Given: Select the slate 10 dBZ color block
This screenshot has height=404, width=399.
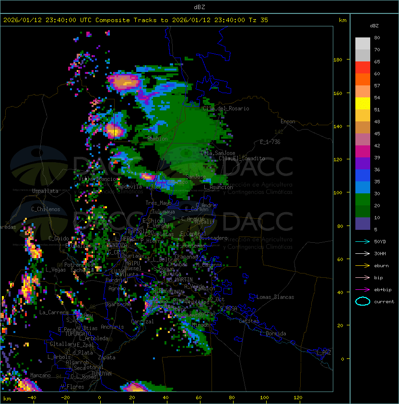Looking at the screenshot, I should 363,224.
